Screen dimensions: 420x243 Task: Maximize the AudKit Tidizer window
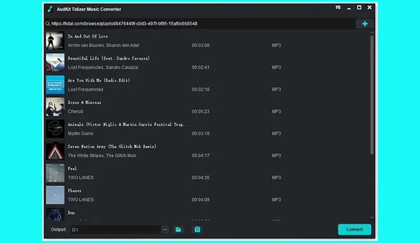coord(359,8)
